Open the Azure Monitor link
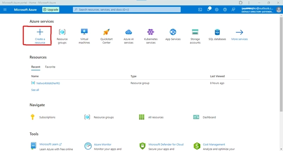283x151 pixels. 103,145
